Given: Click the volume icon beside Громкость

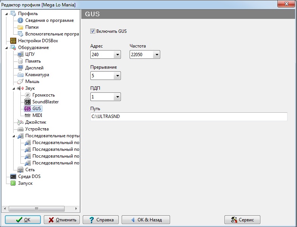Looking at the screenshot, I should 28,95.
